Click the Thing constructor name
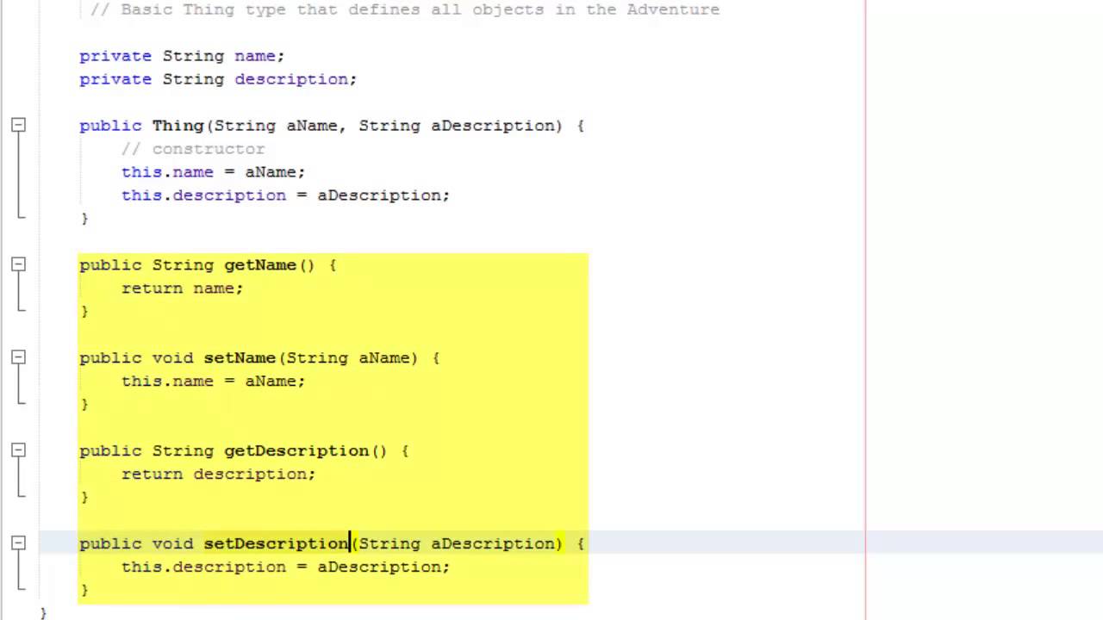 coord(178,126)
